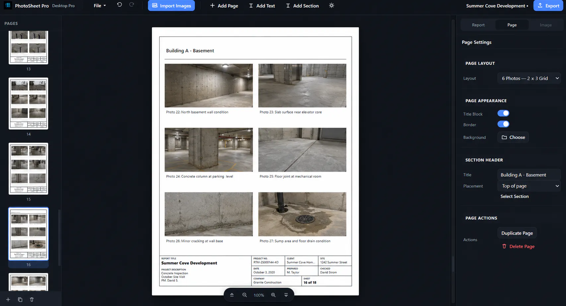The width and height of the screenshot is (566, 306).
Task: Click the Photo 24 concrete column image
Action: click(x=209, y=150)
